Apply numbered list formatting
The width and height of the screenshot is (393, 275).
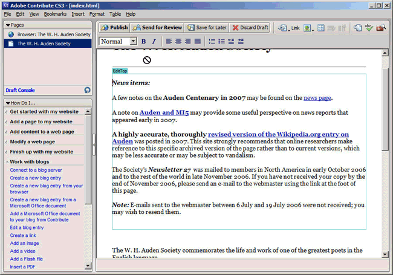tap(212, 41)
